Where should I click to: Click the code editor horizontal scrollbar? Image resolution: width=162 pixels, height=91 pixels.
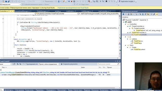(x=35, y=58)
